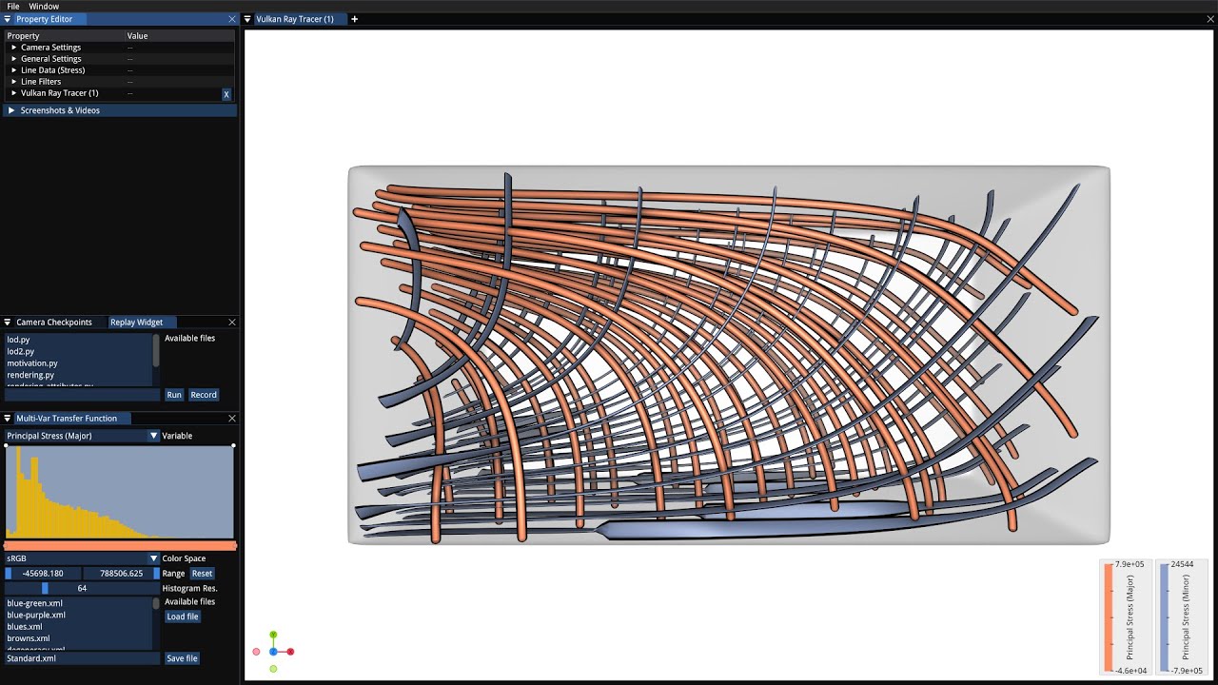Close the Vulkan Ray Tracer view
This screenshot has height=685, width=1218.
pyautogui.click(x=1210, y=19)
